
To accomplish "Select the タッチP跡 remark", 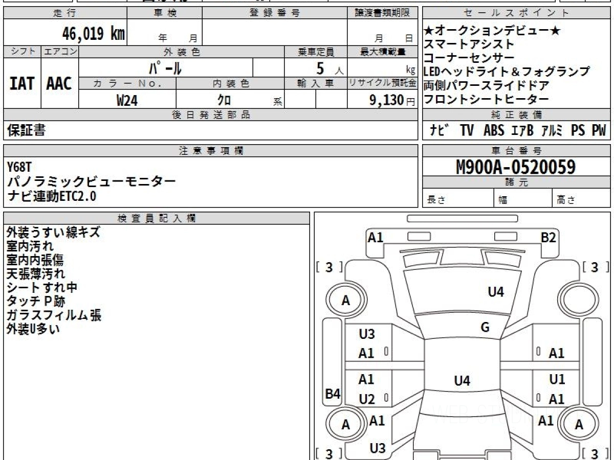I will [x=36, y=301].
